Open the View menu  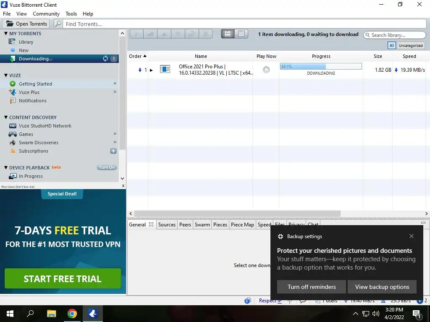[x=21, y=14]
